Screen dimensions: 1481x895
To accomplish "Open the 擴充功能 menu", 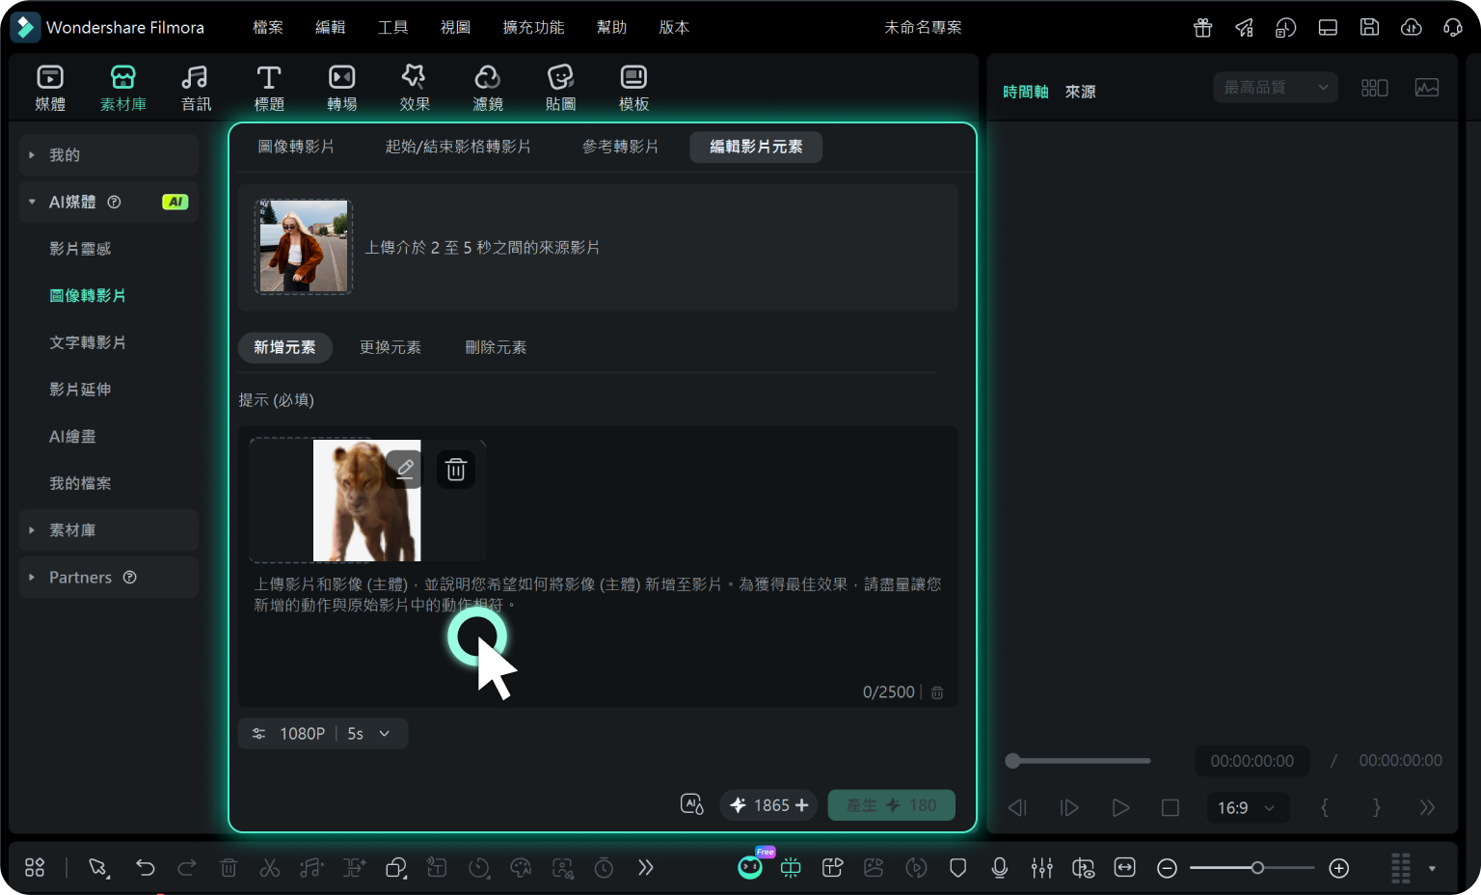I will [x=534, y=27].
